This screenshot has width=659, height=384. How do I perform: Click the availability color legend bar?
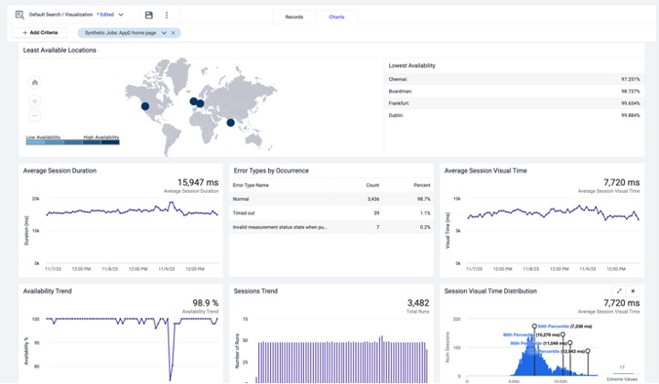pyautogui.click(x=72, y=143)
